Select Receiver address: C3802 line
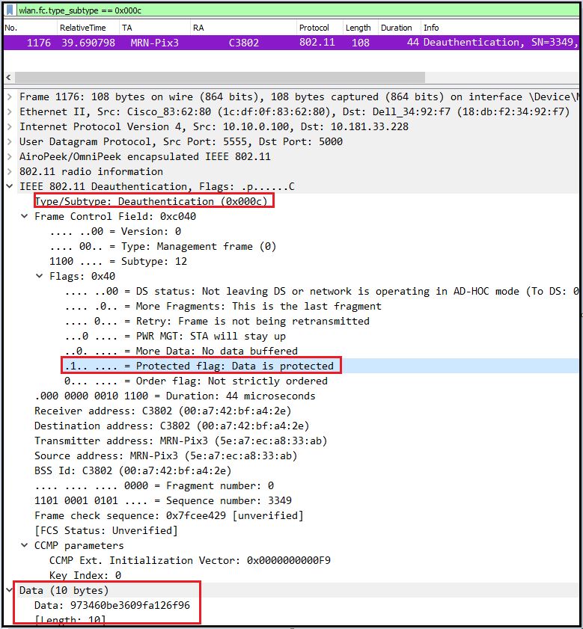 point(163,411)
